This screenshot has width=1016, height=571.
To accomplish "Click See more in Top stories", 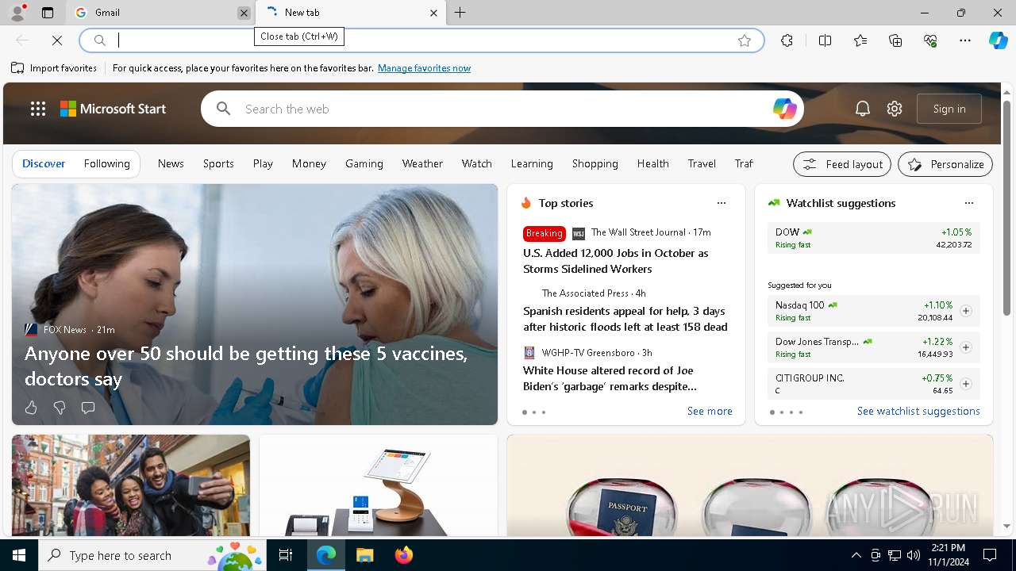I will pos(710,412).
